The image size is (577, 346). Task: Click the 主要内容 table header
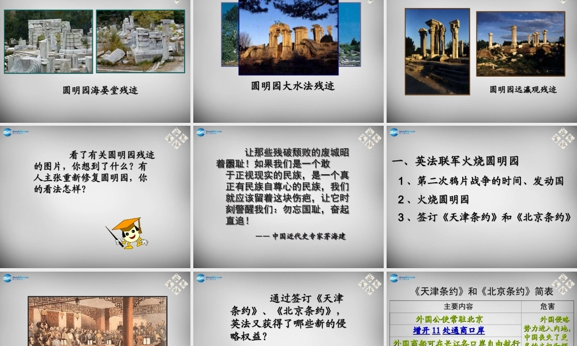[x=458, y=306]
